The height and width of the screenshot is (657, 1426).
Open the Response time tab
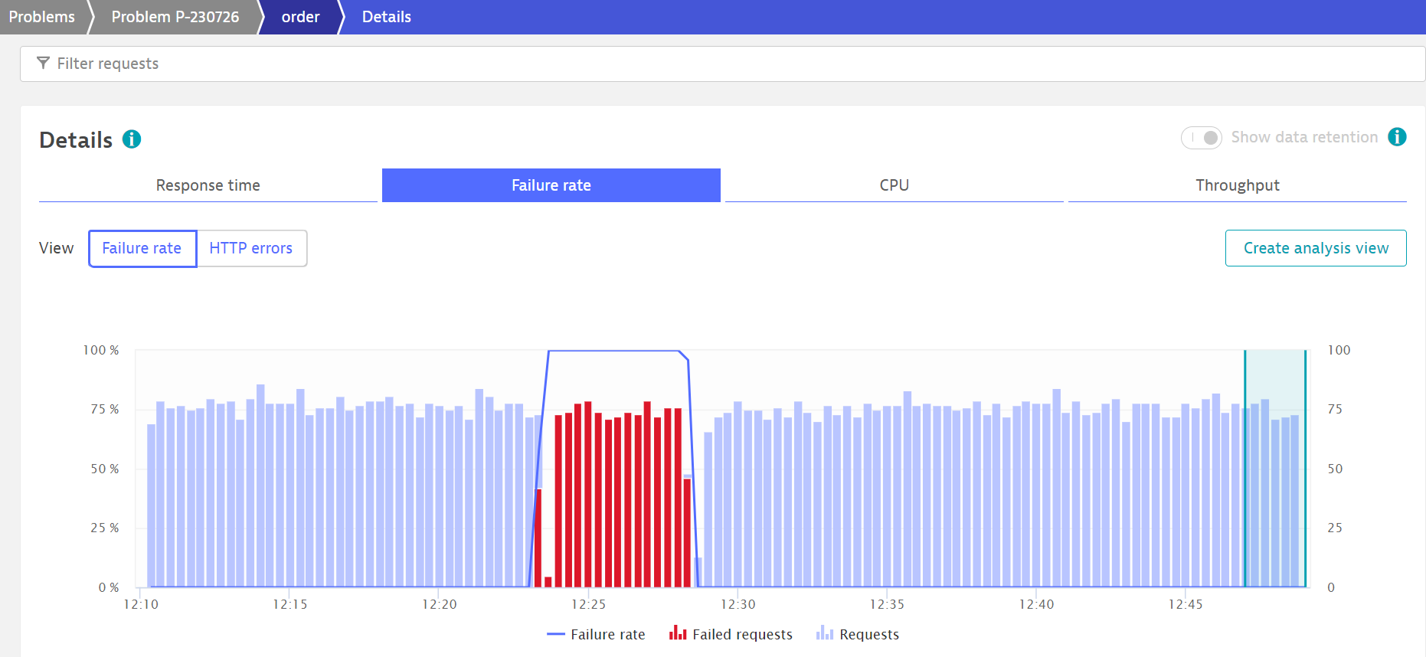[x=208, y=185]
